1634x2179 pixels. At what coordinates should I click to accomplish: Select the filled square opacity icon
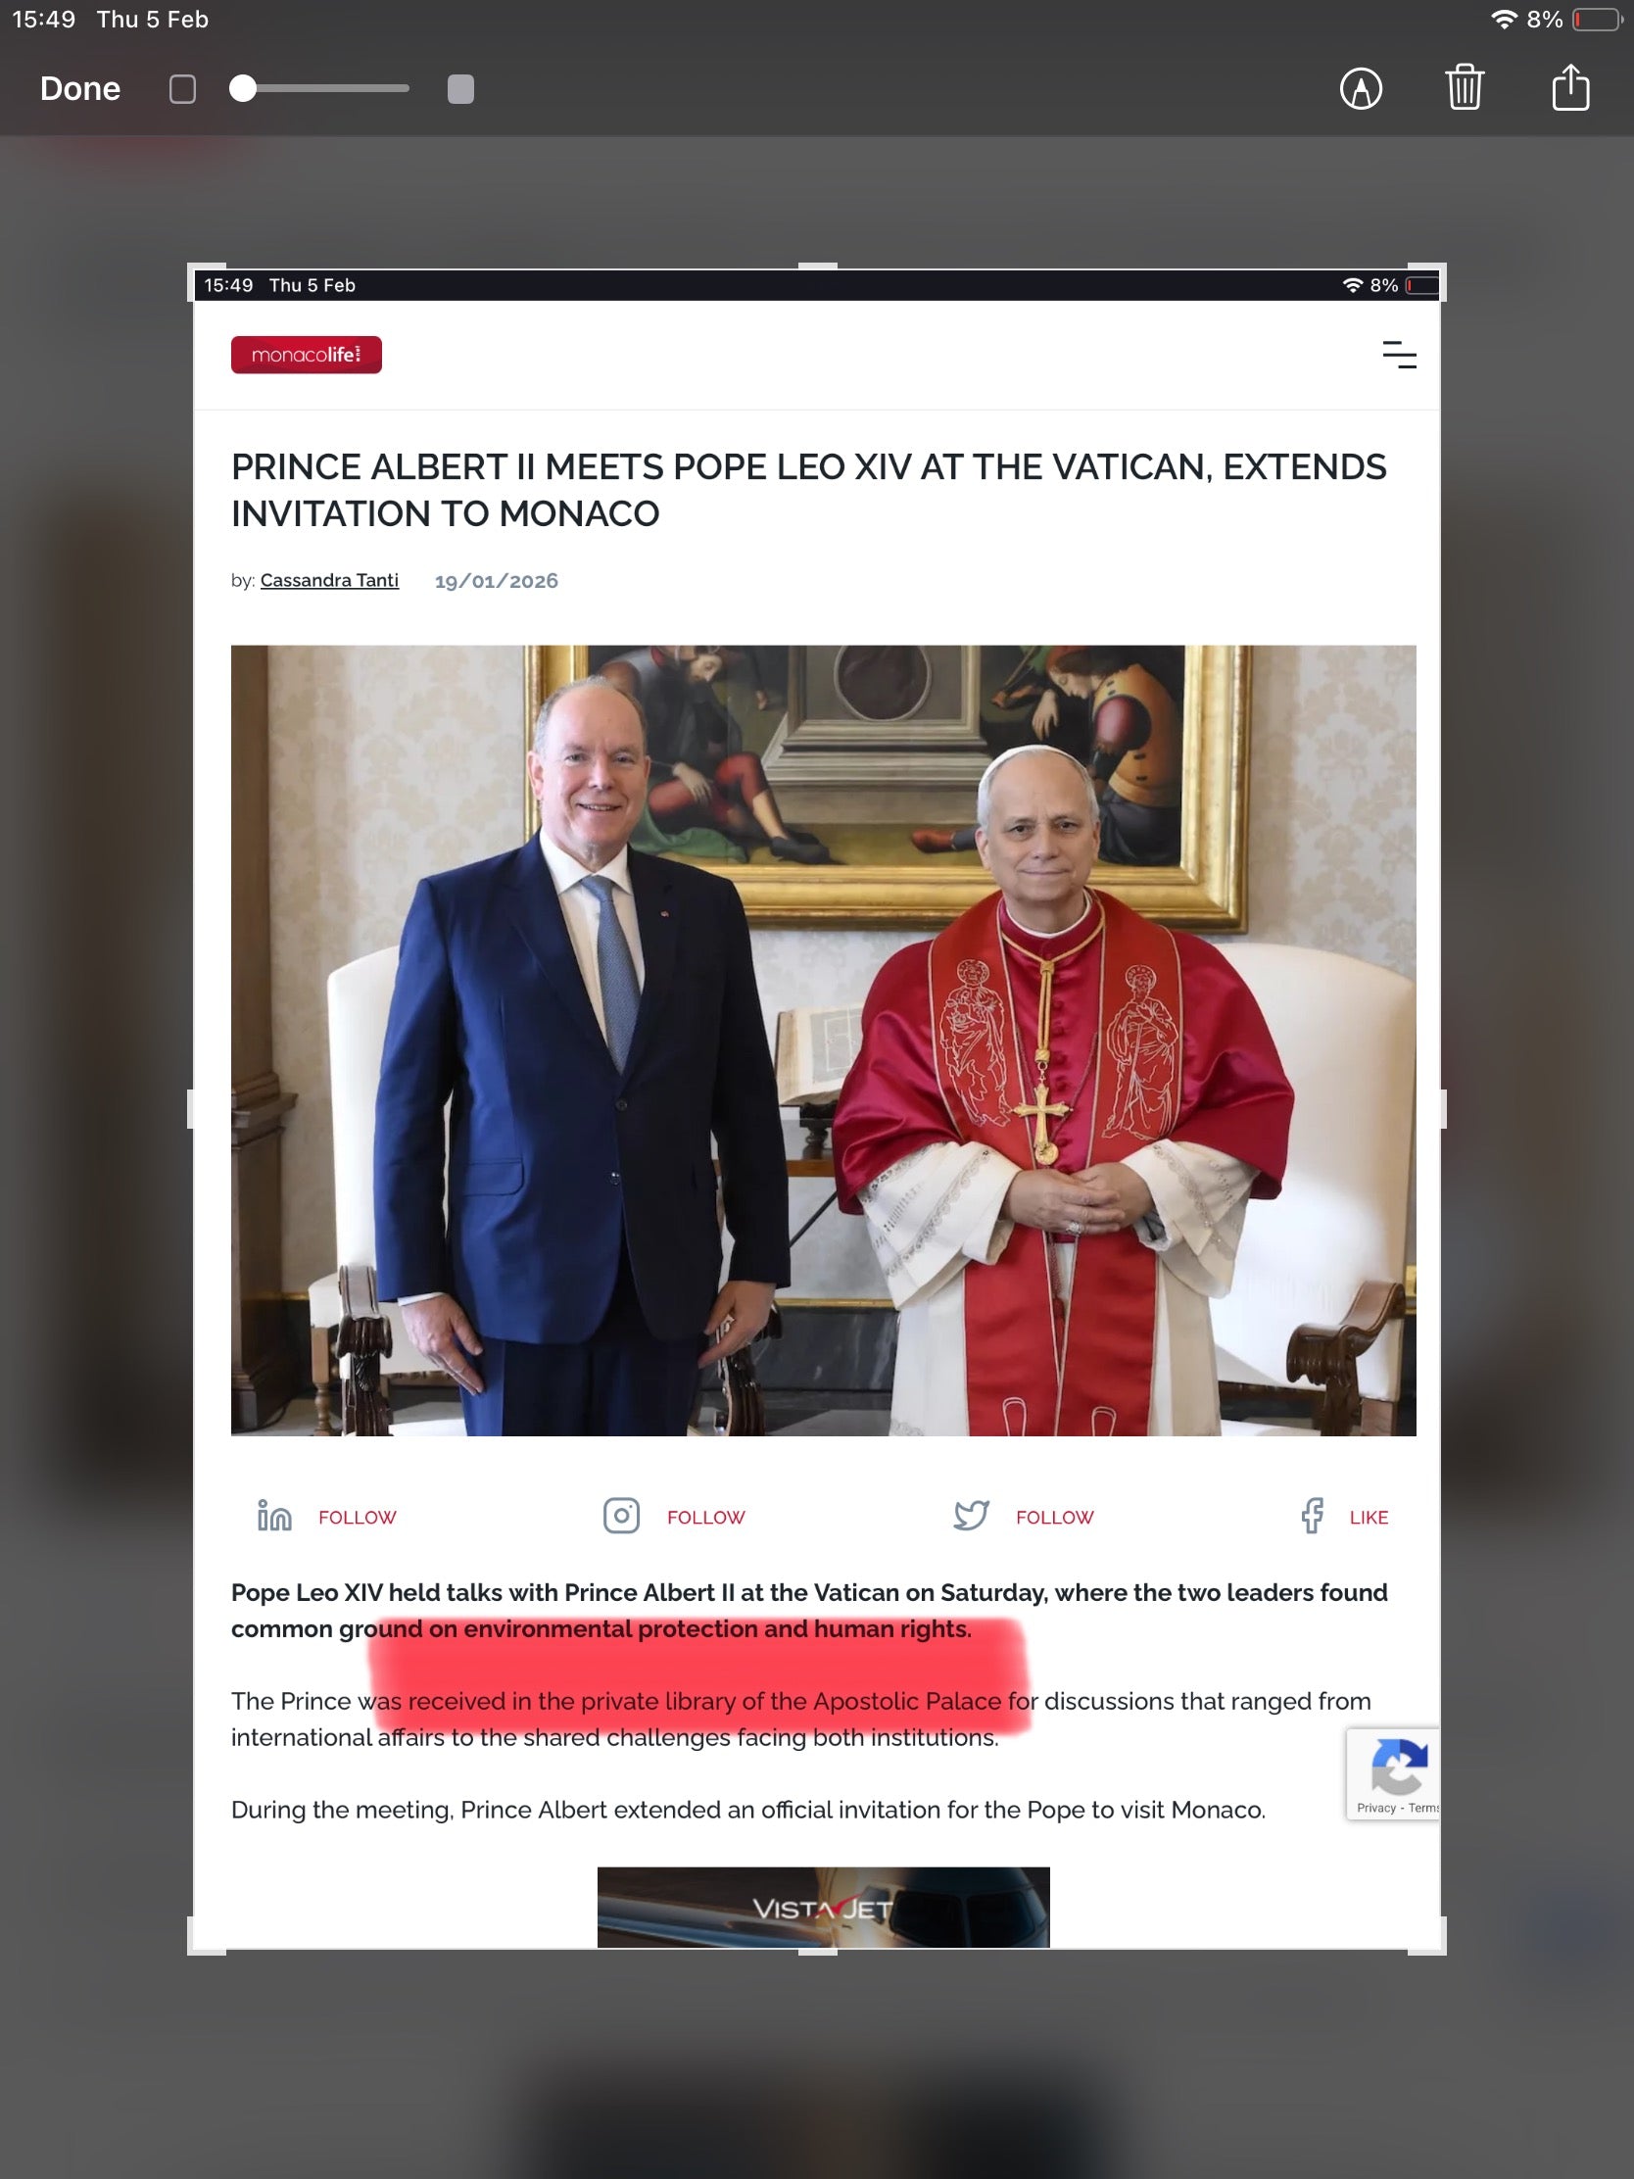click(460, 88)
